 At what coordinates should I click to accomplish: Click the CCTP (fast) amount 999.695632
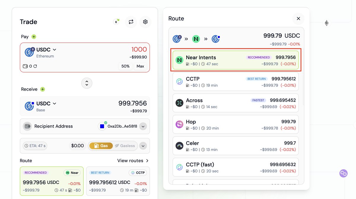point(283,165)
